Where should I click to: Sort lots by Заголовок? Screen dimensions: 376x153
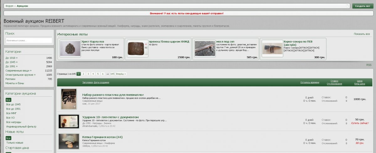click(x=88, y=82)
